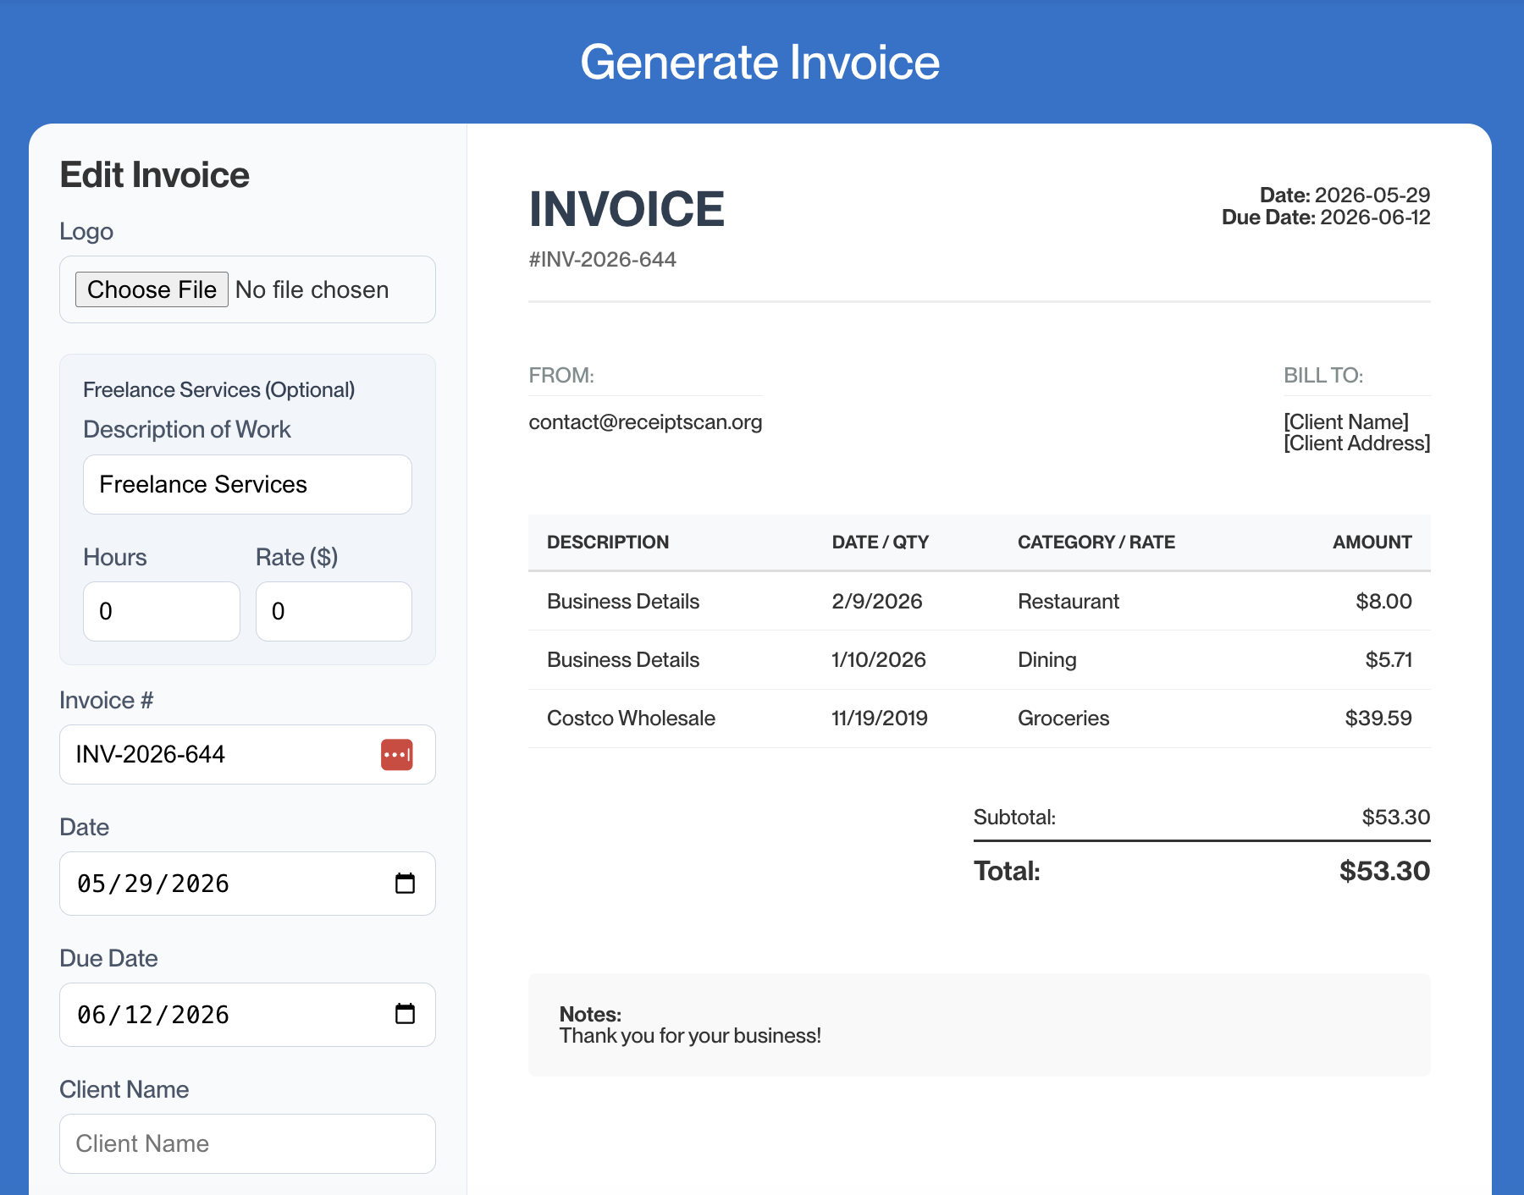The image size is (1524, 1195).
Task: Click the Groceries category cell
Action: (1063, 718)
